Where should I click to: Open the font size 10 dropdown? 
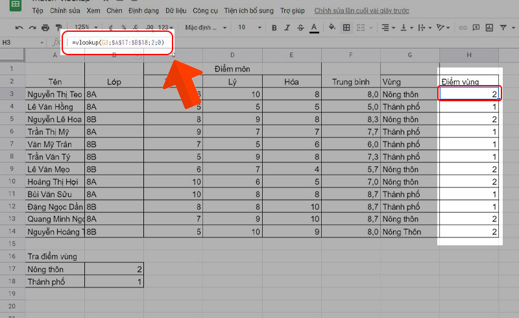[250, 27]
